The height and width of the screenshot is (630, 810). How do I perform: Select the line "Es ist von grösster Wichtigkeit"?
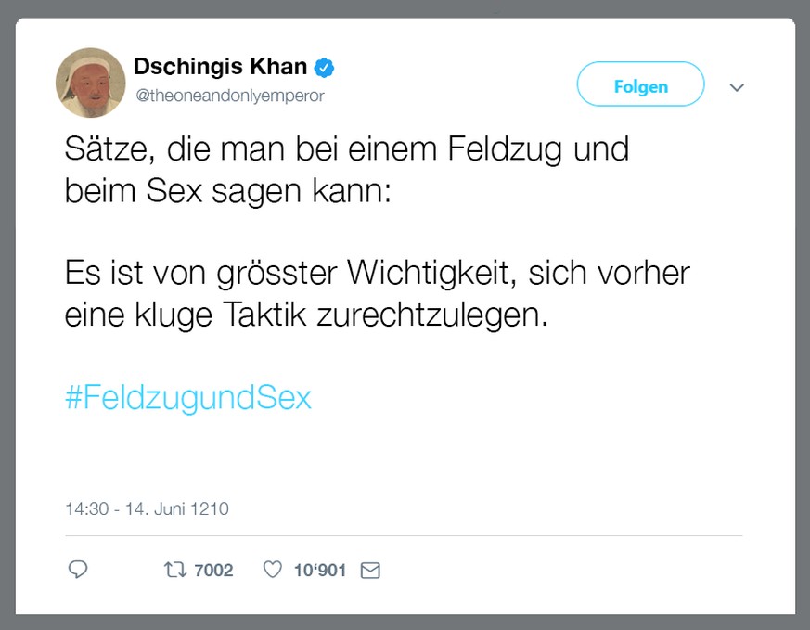(x=377, y=273)
